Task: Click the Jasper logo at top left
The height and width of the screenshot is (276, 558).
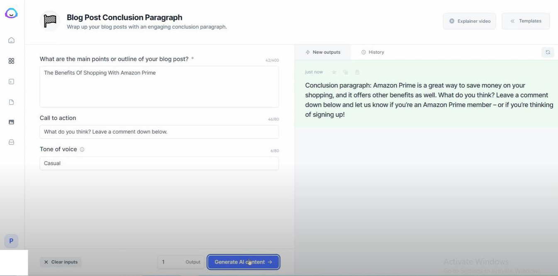Action: 11,13
